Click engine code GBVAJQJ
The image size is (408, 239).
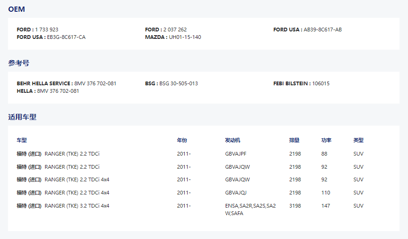[236, 193]
